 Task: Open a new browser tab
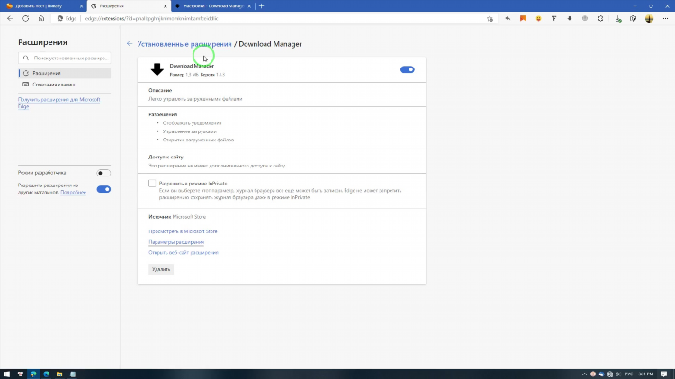(x=261, y=6)
